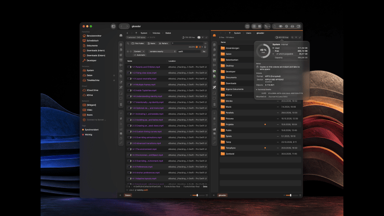Screen dimensions: 384x216
Task: Toggle the dual-pane layout button
Action: (247, 26)
